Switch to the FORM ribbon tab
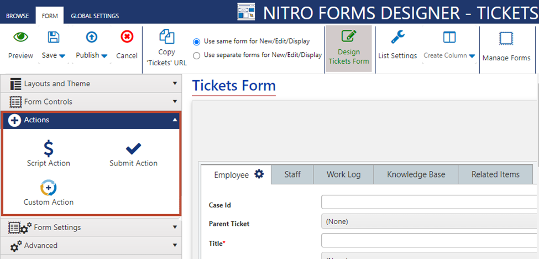Image resolution: width=539 pixels, height=259 pixels. pyautogui.click(x=50, y=16)
